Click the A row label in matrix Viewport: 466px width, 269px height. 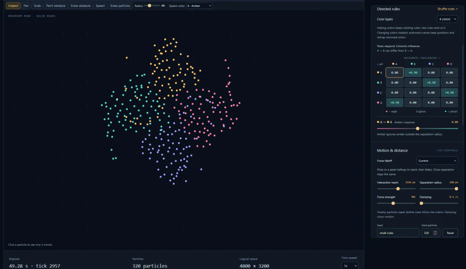(380, 72)
